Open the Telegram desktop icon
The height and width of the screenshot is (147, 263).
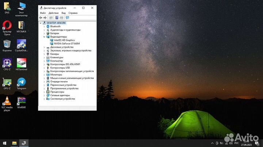click(21, 83)
